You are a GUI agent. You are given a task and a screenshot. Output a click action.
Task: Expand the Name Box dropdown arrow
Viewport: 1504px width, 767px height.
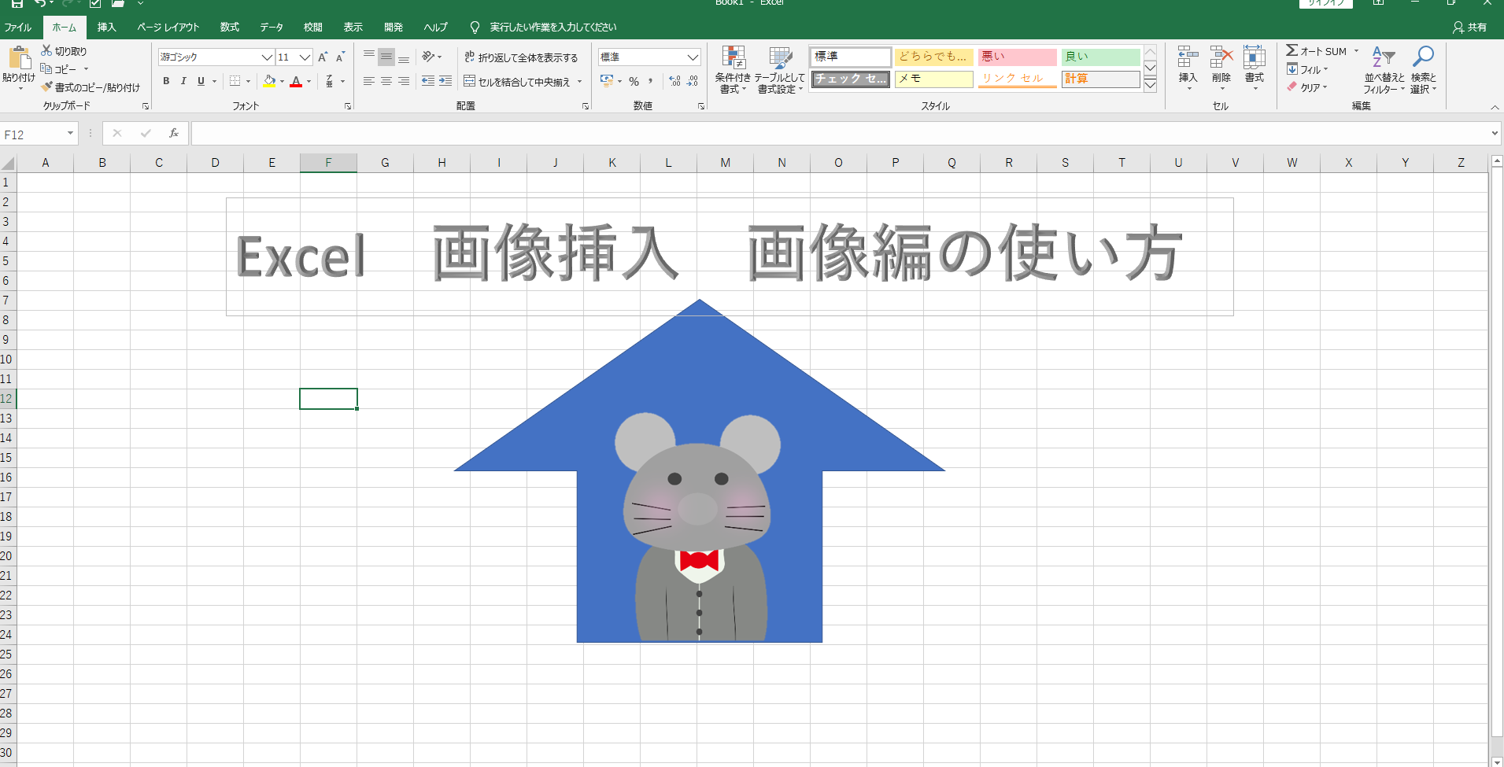click(70, 134)
